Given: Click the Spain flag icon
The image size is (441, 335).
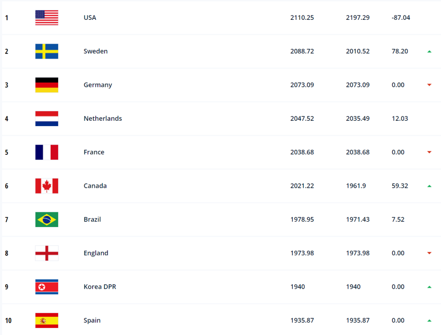Looking at the screenshot, I should click(47, 320).
